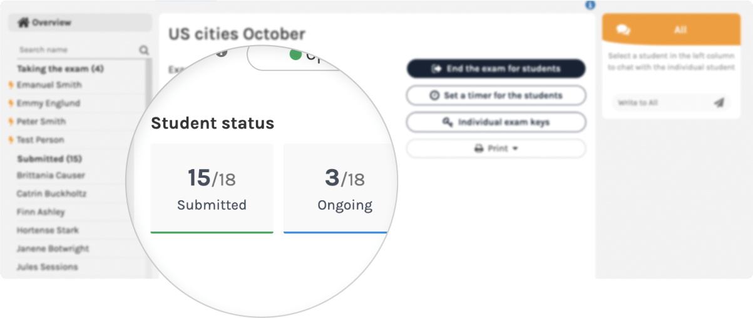Set a timer for the students
Screen dimensions: 753x318
click(x=496, y=96)
